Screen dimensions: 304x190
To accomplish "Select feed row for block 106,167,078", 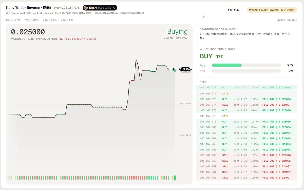I will tap(246, 88).
